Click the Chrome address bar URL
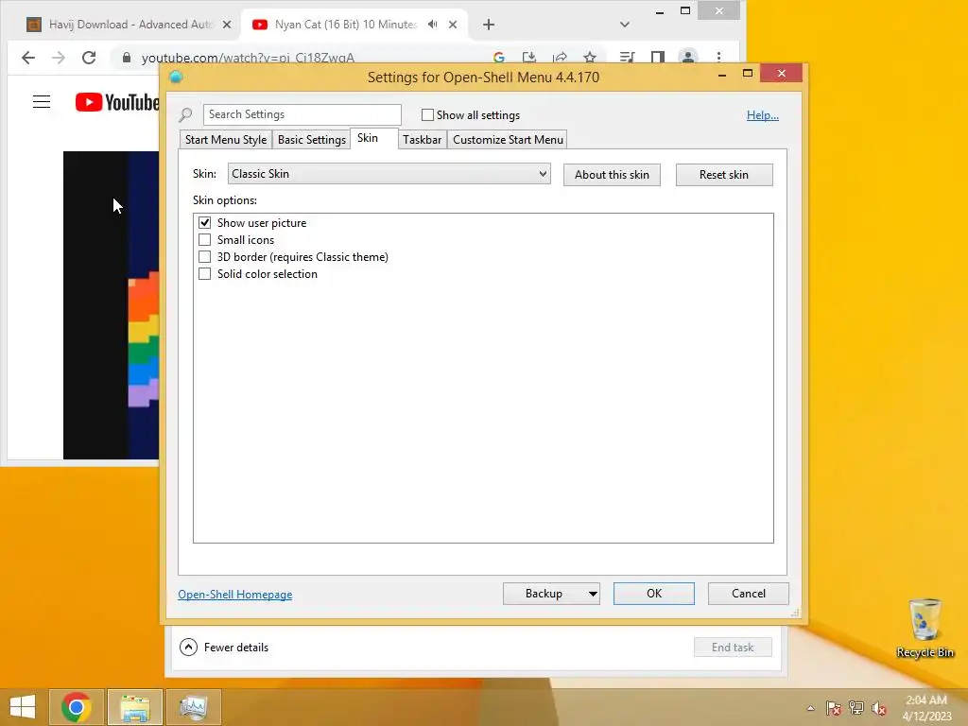968x726 pixels. pyautogui.click(x=248, y=58)
